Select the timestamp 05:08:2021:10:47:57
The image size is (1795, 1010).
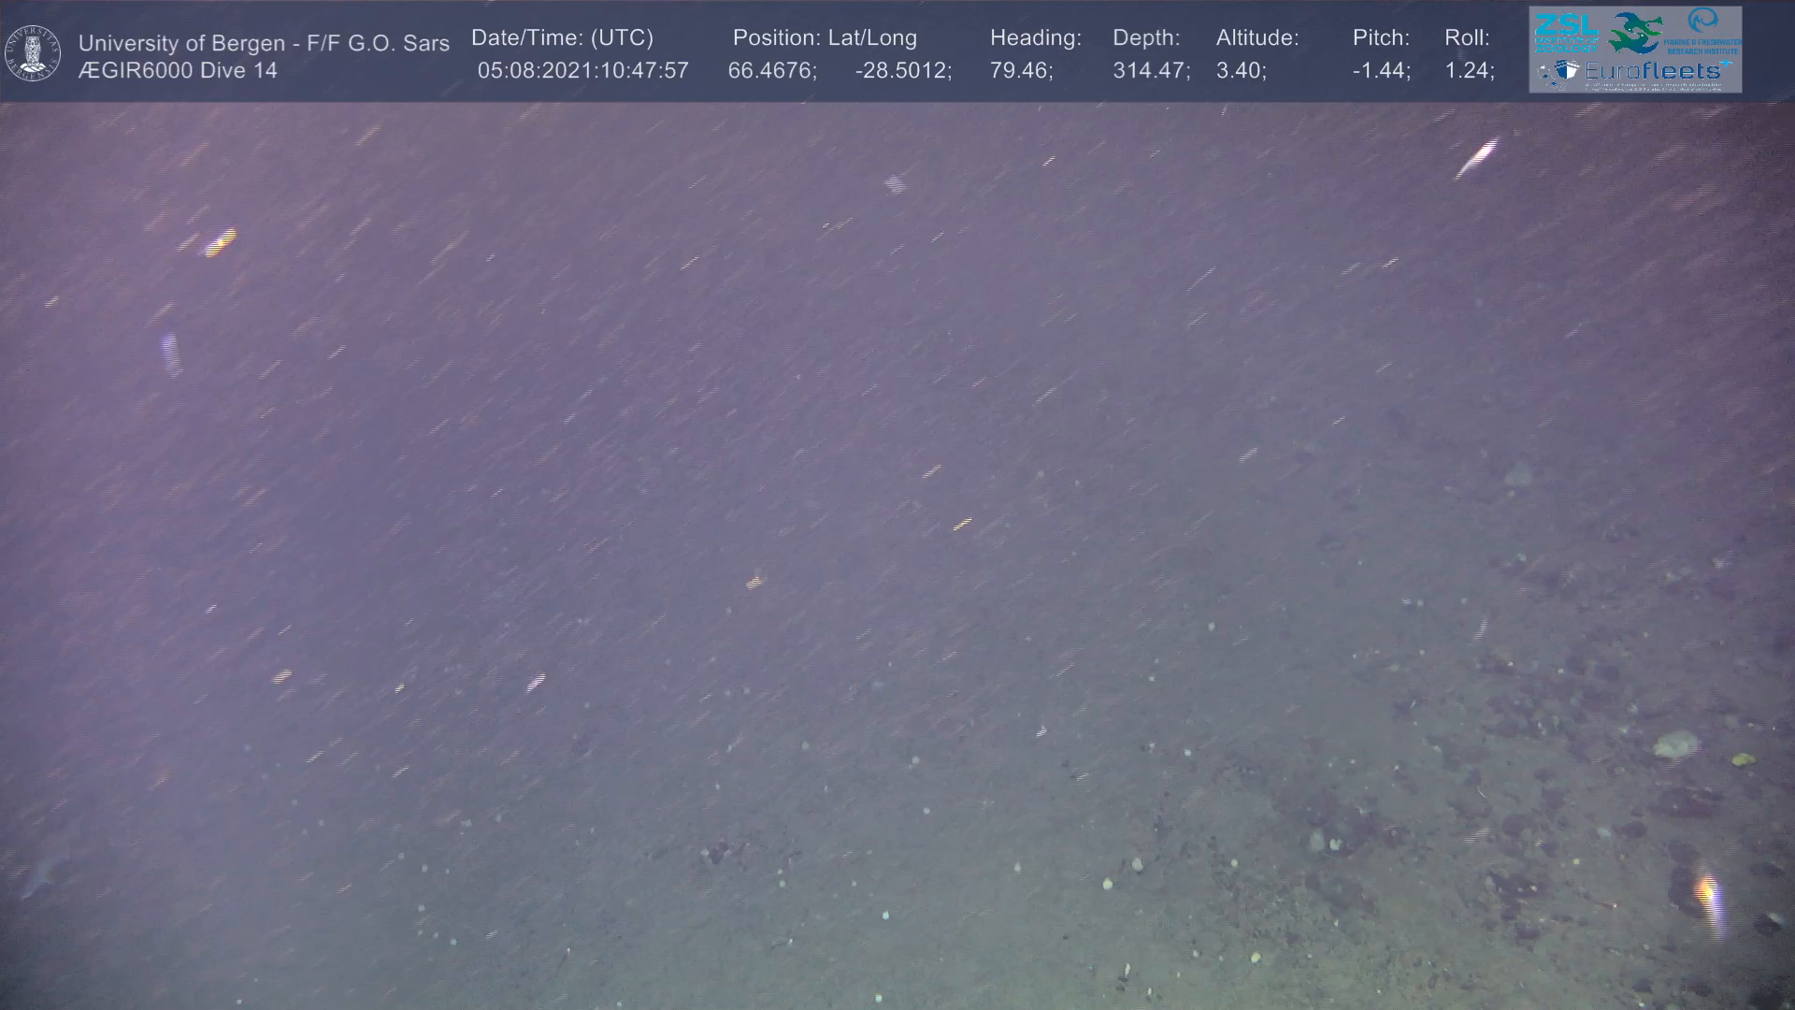582,71
